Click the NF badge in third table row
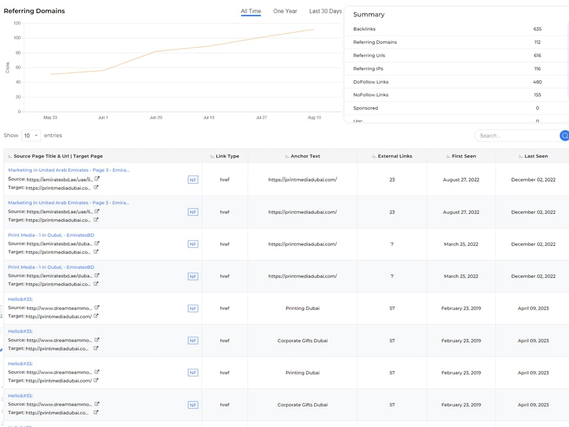Screen dimensions: 569x427 [x=193, y=244]
